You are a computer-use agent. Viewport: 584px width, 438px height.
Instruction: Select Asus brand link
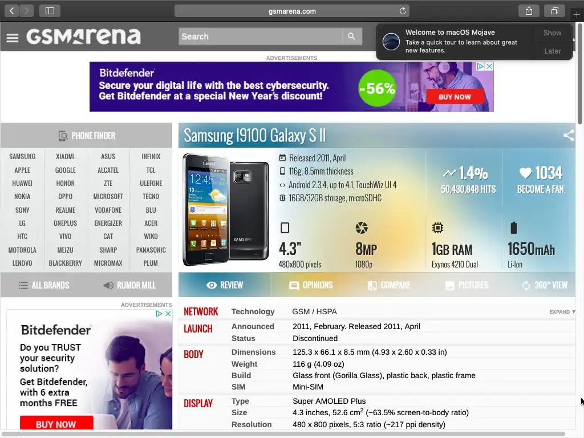coord(108,156)
